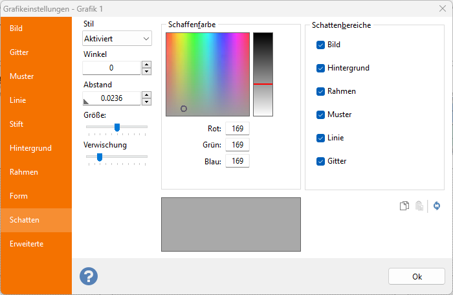Disable the Gitter checkbox in Schattenbereiche
453x295 pixels.
pyautogui.click(x=320, y=161)
